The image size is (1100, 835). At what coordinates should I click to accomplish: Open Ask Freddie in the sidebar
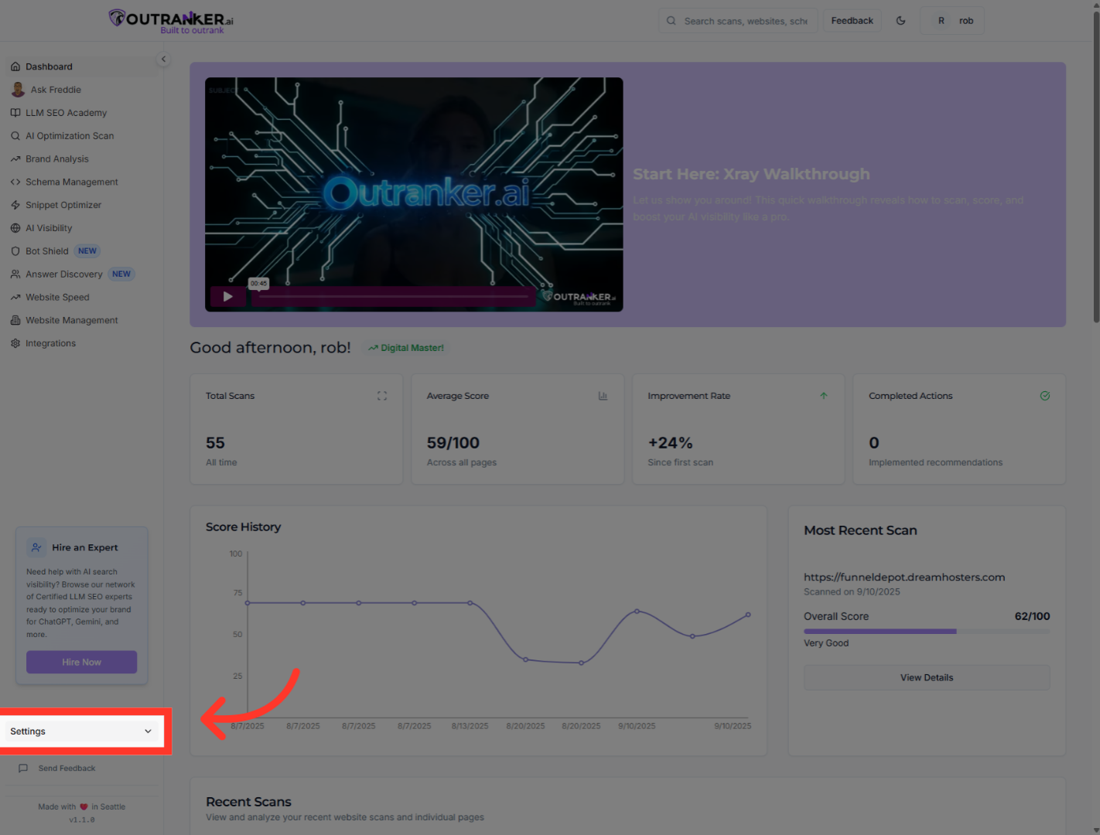click(x=81, y=90)
